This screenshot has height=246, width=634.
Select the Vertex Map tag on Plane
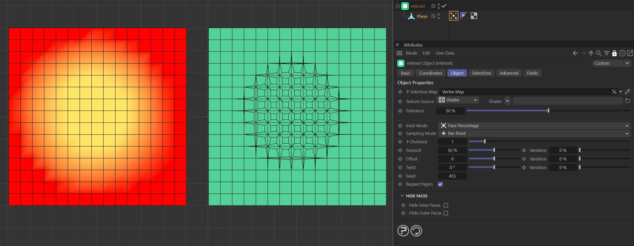(x=453, y=16)
